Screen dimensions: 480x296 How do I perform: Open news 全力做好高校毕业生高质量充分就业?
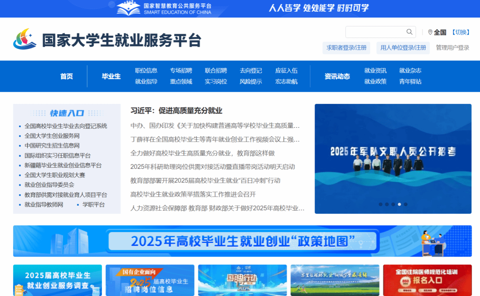coord(202,153)
